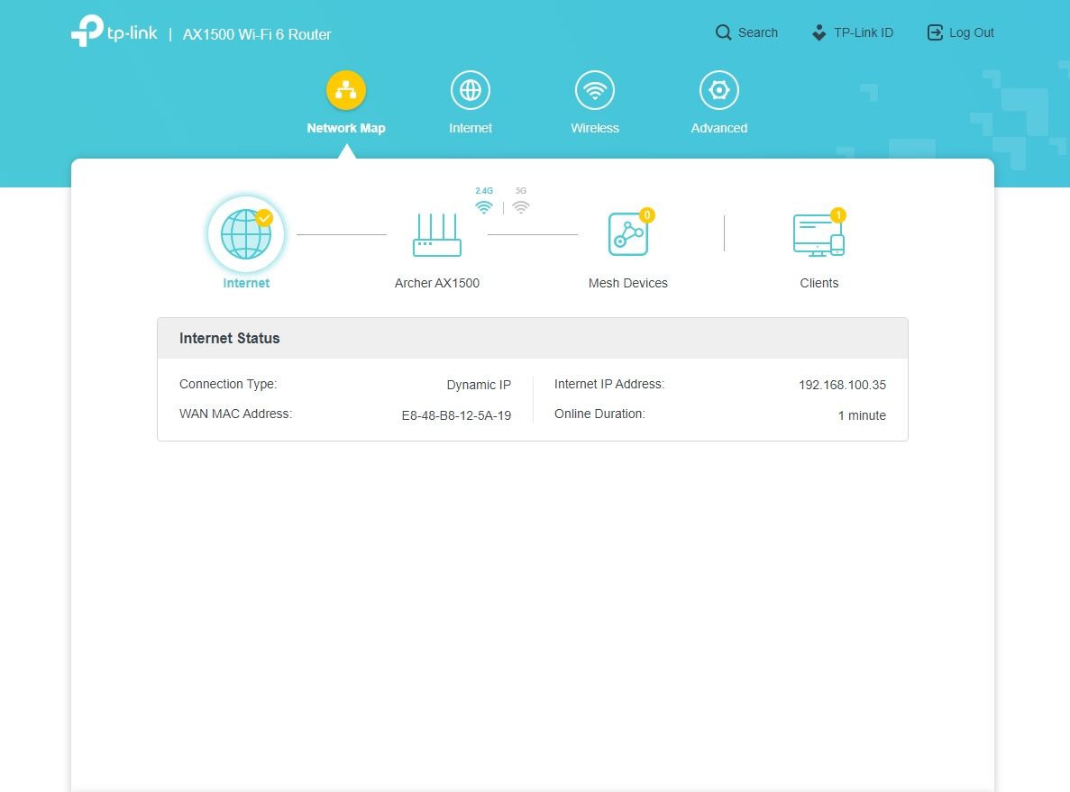The image size is (1070, 792).
Task: Select the Internet globe in the map
Action: (246, 234)
